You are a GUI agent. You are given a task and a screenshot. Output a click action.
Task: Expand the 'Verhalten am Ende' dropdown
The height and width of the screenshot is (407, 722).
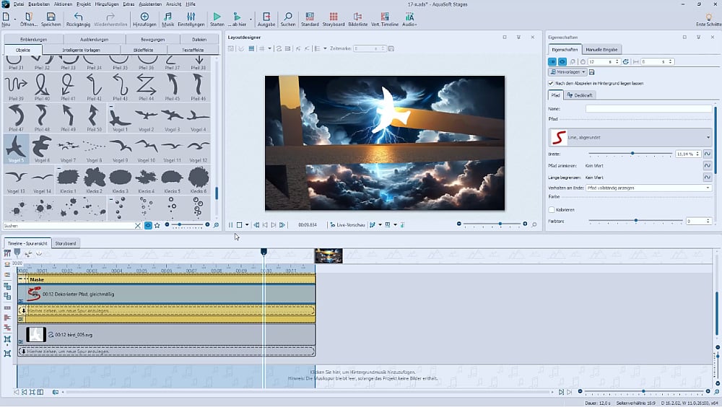tap(648, 188)
